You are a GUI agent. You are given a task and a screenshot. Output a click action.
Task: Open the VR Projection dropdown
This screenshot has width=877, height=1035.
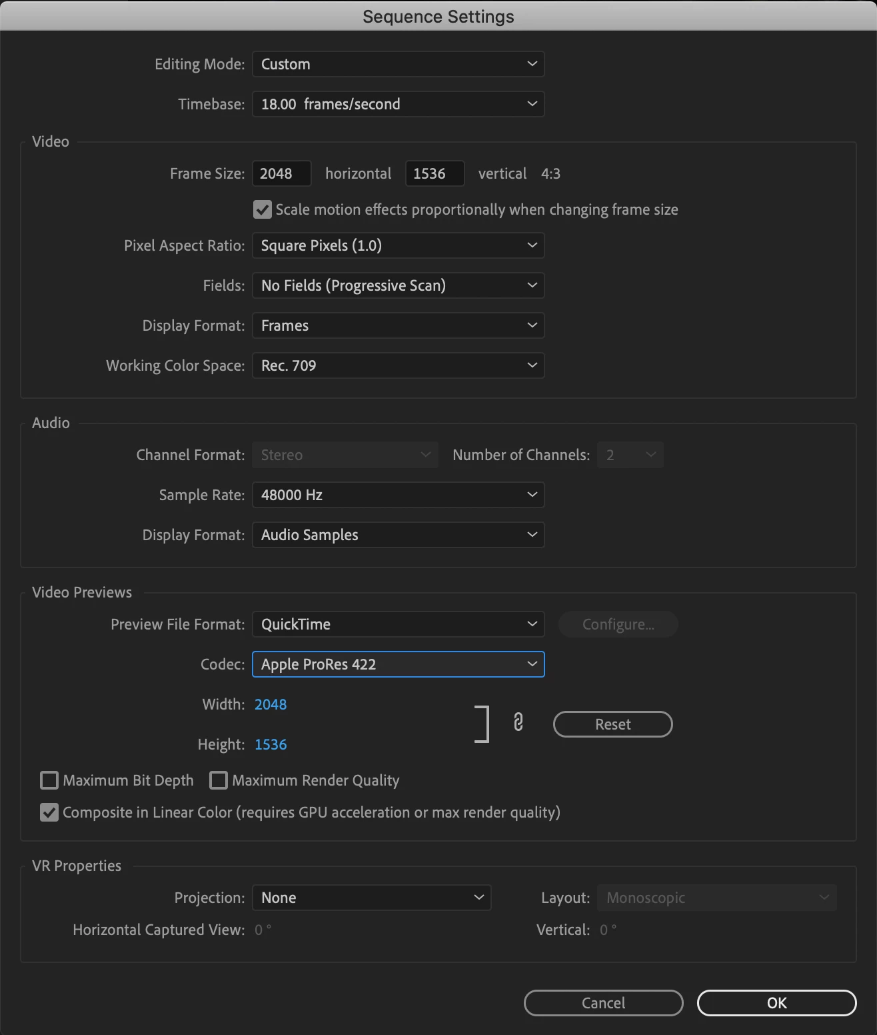click(x=372, y=898)
